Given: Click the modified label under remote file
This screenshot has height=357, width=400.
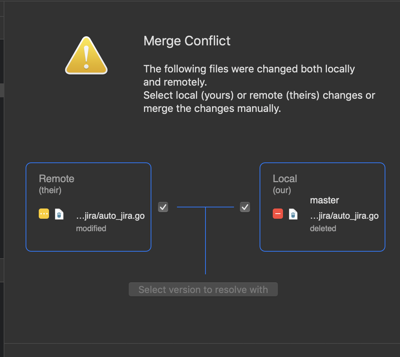Looking at the screenshot, I should (91, 228).
